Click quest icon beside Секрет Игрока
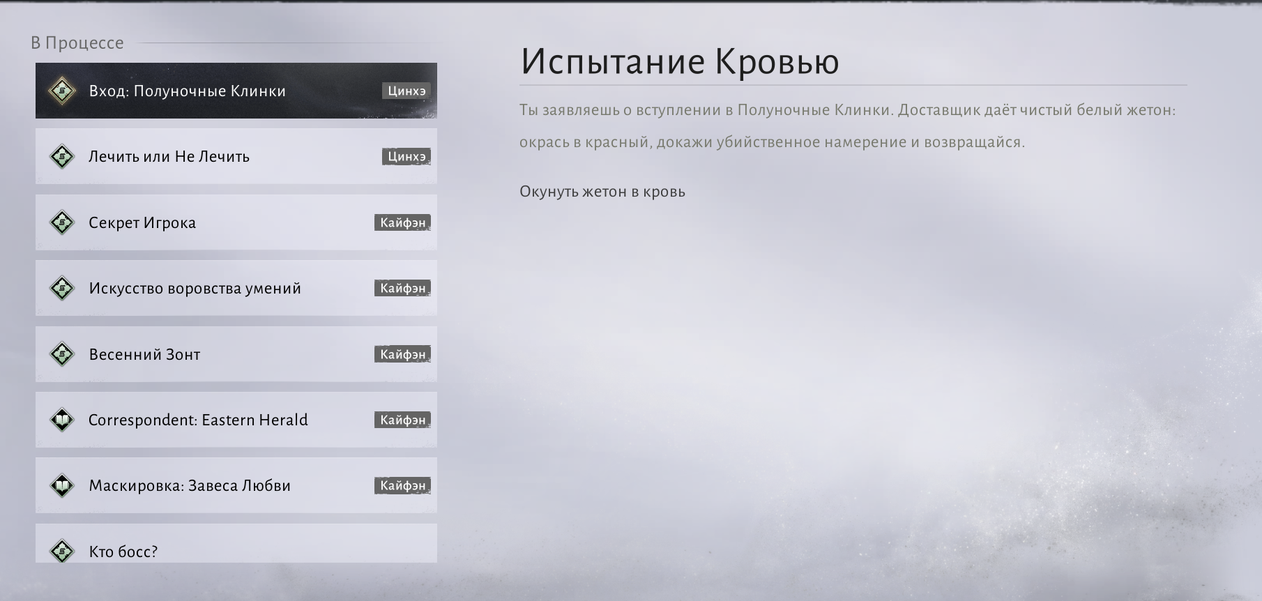 point(62,222)
